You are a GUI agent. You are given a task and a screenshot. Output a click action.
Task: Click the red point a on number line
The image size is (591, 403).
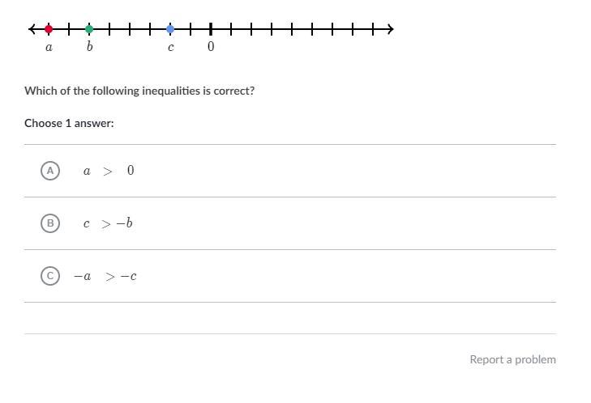pyautogui.click(x=49, y=29)
